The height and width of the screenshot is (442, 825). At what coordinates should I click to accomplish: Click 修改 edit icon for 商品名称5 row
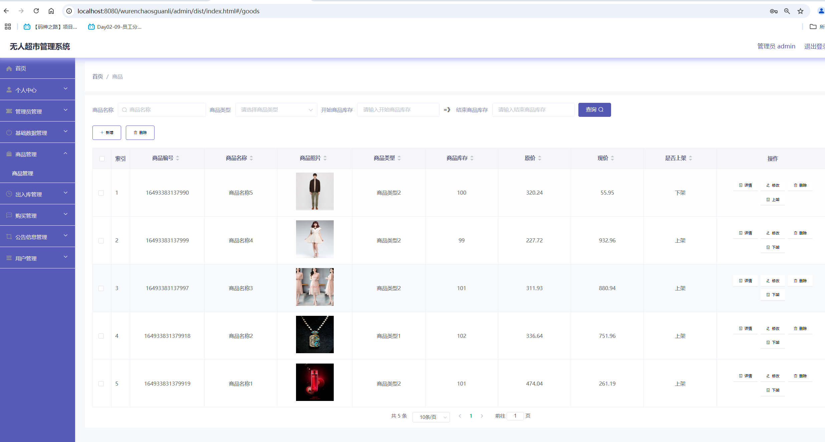(768, 185)
